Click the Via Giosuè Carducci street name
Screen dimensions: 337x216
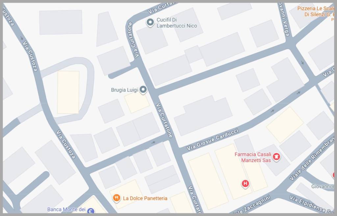pos(212,139)
